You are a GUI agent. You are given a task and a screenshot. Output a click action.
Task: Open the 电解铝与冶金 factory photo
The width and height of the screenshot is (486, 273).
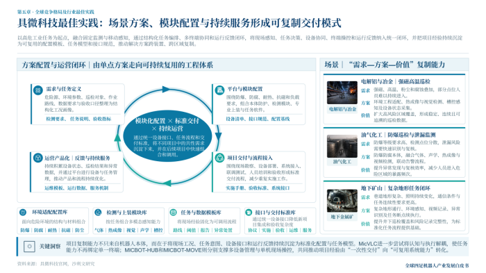(342, 92)
